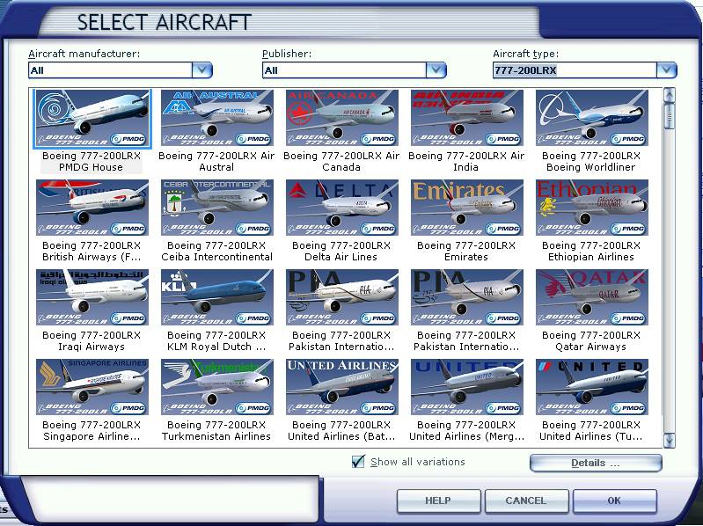The width and height of the screenshot is (703, 526).
Task: Choose the Emirates livery thumbnail
Action: click(466, 208)
